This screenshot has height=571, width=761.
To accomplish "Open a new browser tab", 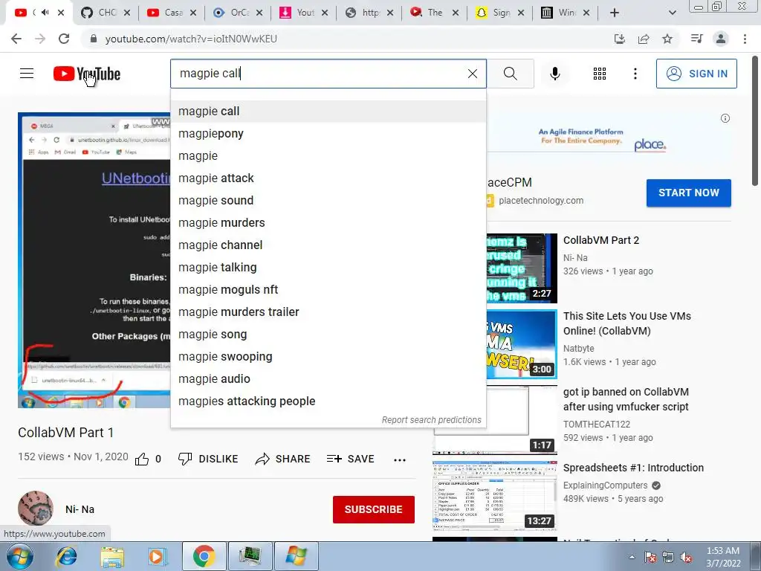I will (615, 13).
